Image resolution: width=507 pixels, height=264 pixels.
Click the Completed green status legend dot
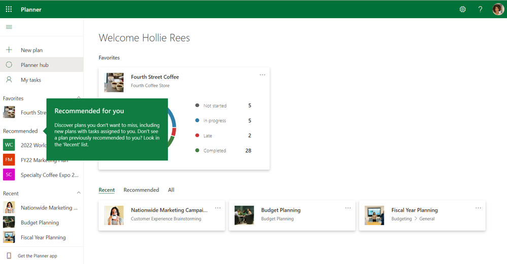pos(197,150)
